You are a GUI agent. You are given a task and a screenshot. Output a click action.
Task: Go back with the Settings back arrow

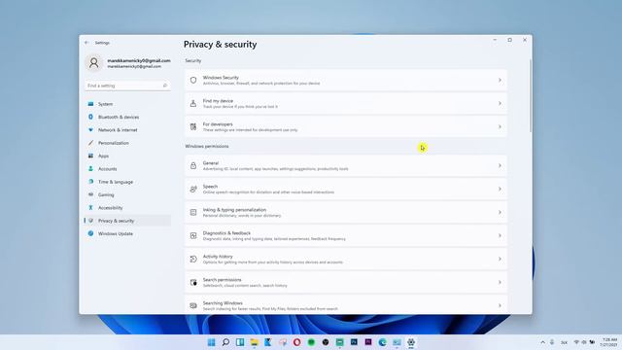pyautogui.click(x=86, y=43)
